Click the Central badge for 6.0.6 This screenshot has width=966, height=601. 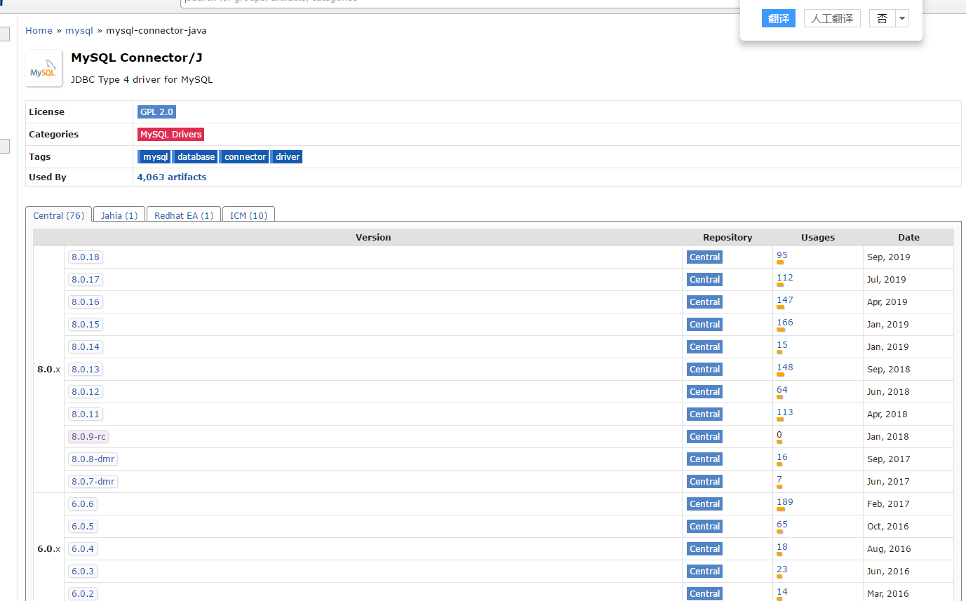pyautogui.click(x=704, y=504)
